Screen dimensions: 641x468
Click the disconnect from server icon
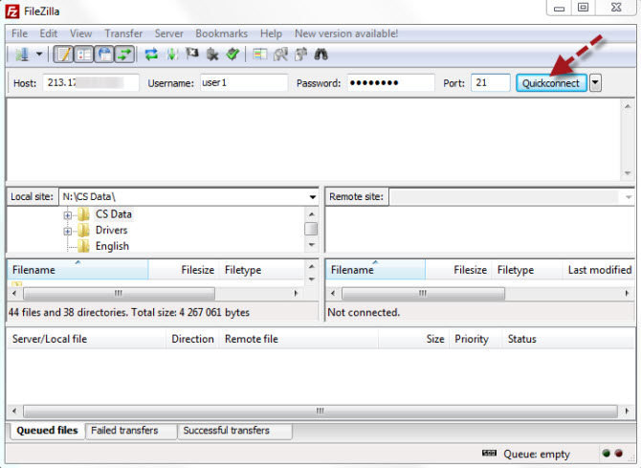click(212, 55)
